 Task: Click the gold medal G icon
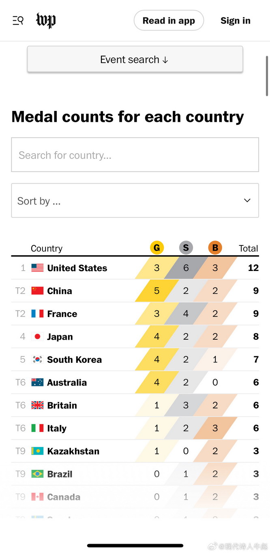point(157,248)
